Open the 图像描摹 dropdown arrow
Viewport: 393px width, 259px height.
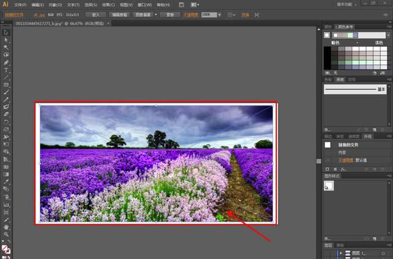(155, 14)
